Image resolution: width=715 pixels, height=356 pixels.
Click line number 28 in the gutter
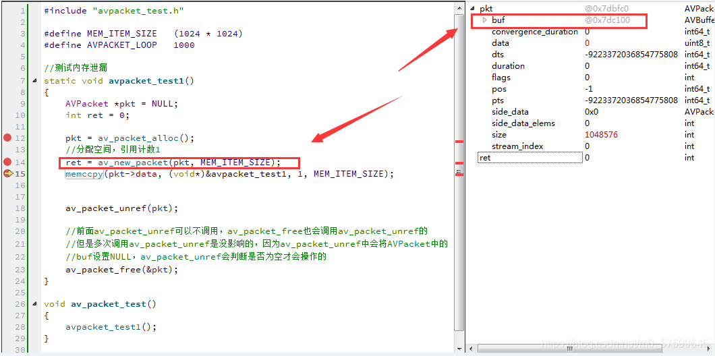pyautogui.click(x=20, y=327)
